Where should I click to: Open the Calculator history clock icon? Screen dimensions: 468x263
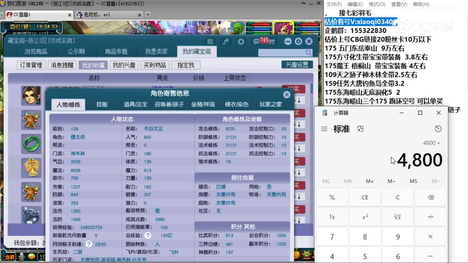coord(438,129)
